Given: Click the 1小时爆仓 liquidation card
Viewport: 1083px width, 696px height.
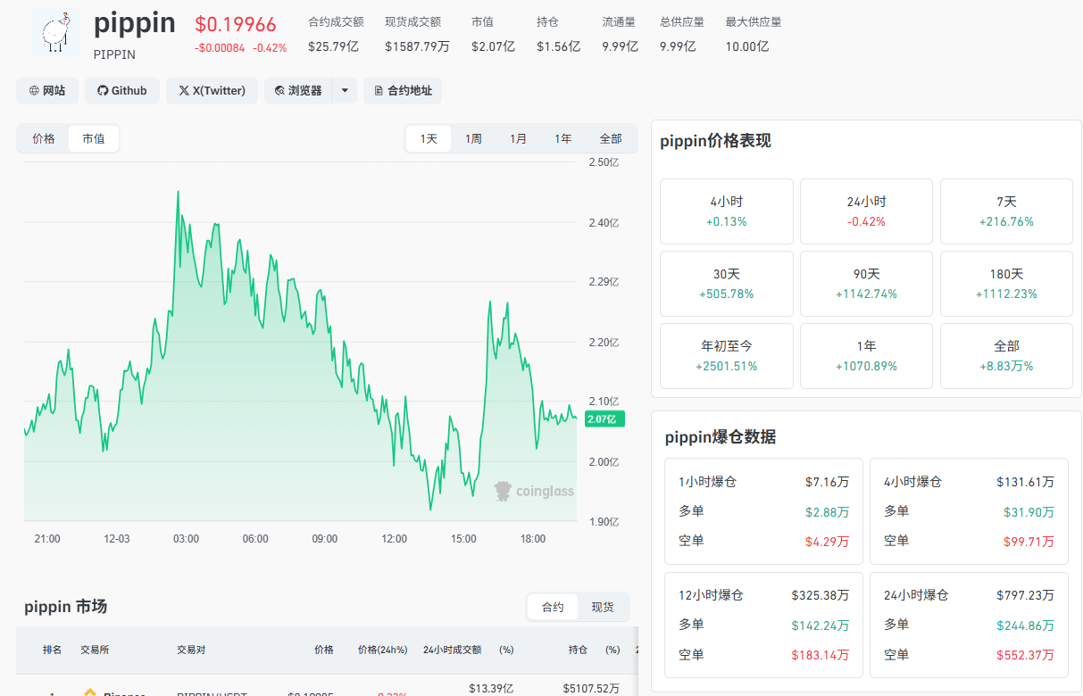Looking at the screenshot, I should click(x=763, y=511).
